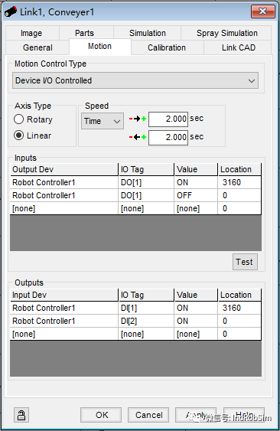This screenshot has height=431, width=280.
Task: Switch to the General tab
Action: (37, 47)
